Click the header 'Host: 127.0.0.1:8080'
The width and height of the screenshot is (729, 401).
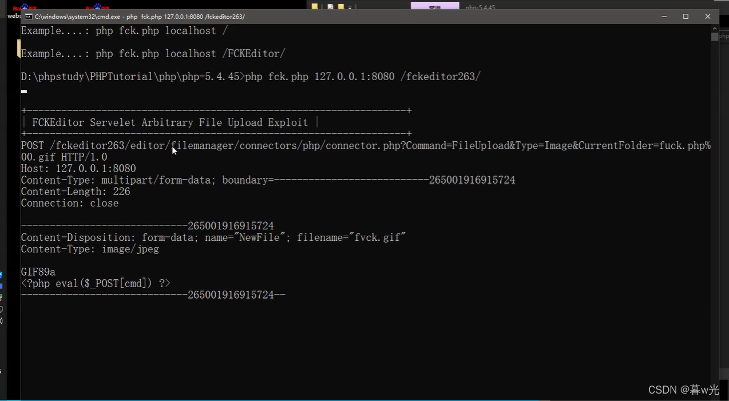[78, 169]
